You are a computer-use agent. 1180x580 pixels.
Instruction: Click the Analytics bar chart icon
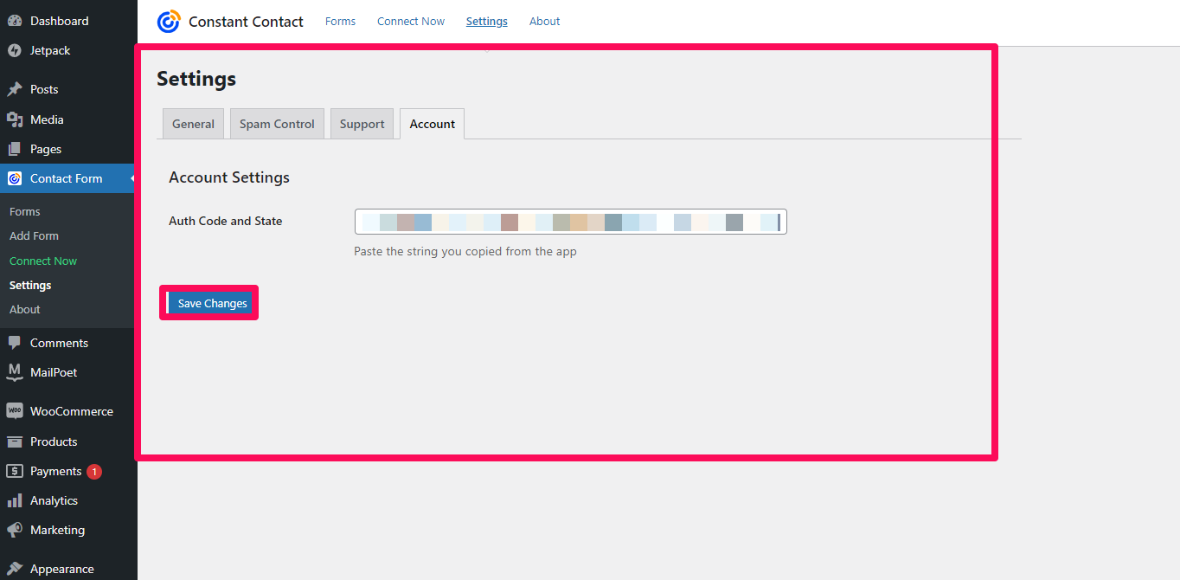pyautogui.click(x=15, y=500)
